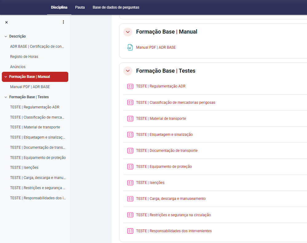
Task: Switch to the Pauta tab
Action: click(x=80, y=7)
